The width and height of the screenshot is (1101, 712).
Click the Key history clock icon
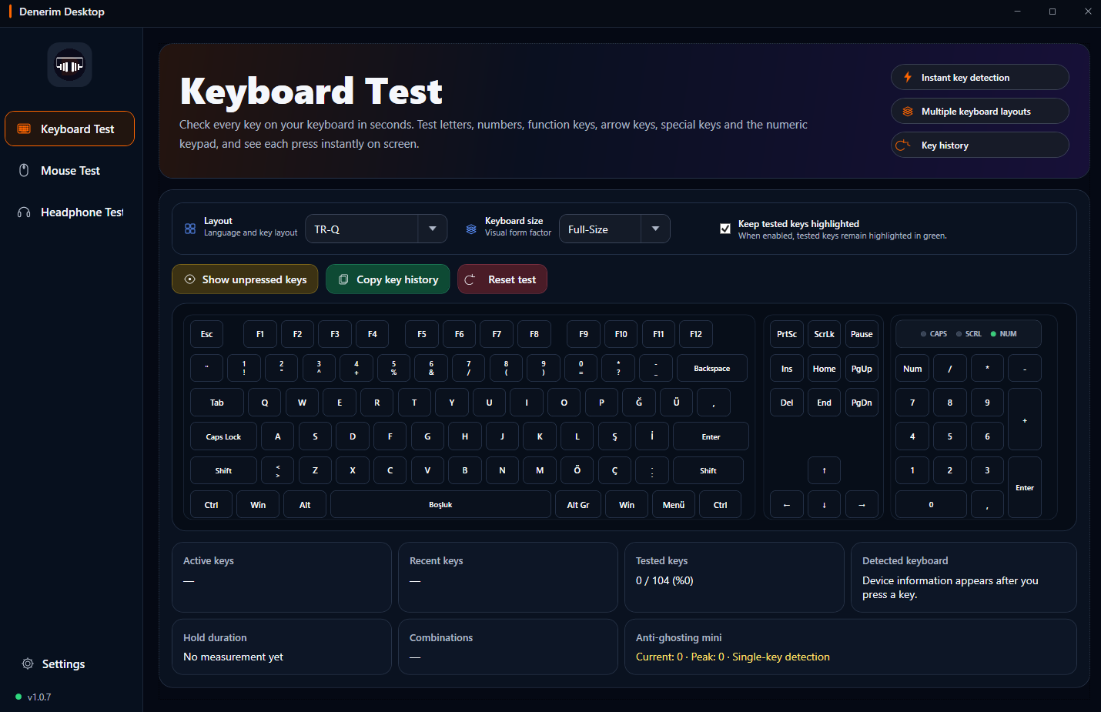[x=903, y=145]
